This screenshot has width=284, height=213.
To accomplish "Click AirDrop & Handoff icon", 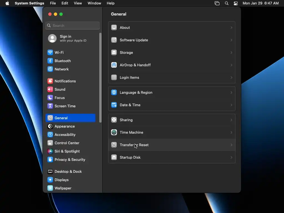I will click(x=114, y=65).
